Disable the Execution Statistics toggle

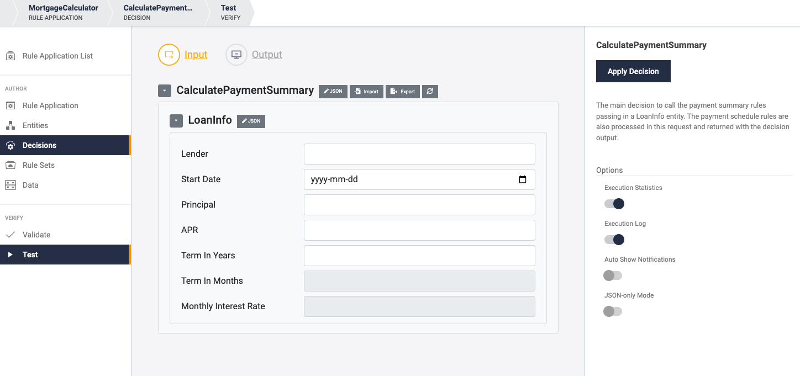(614, 204)
